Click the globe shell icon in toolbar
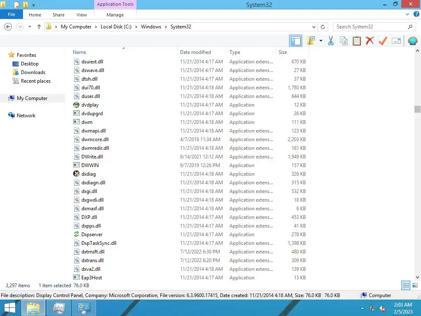The width and height of the screenshot is (421, 316). 412,41
